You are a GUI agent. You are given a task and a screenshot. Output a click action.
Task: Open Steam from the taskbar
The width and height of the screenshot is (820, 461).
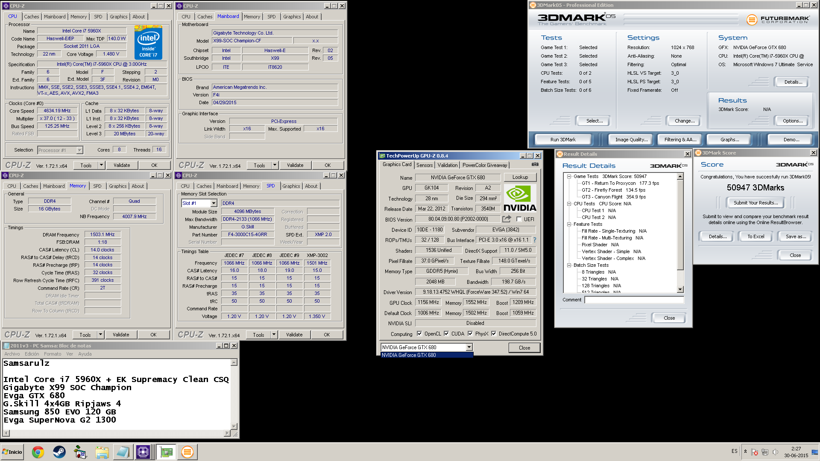(x=59, y=452)
